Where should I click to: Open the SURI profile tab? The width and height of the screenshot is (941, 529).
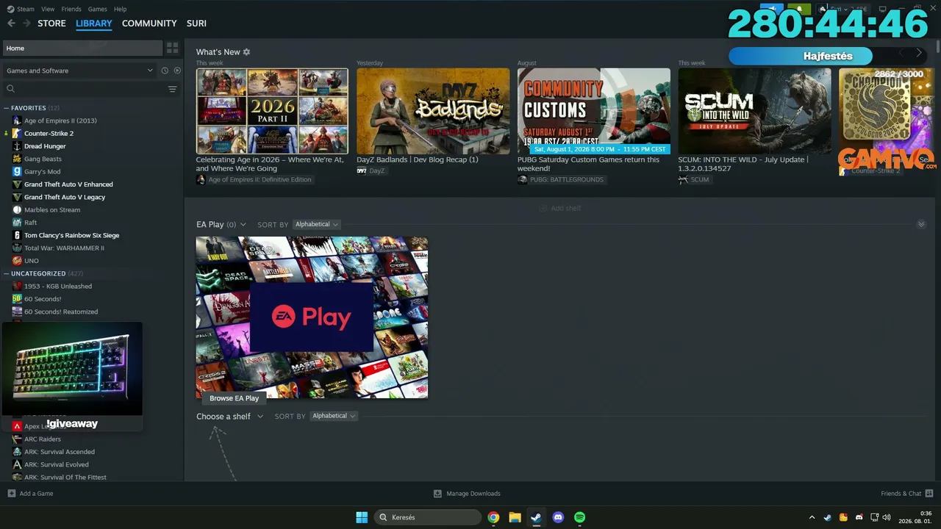tap(196, 24)
